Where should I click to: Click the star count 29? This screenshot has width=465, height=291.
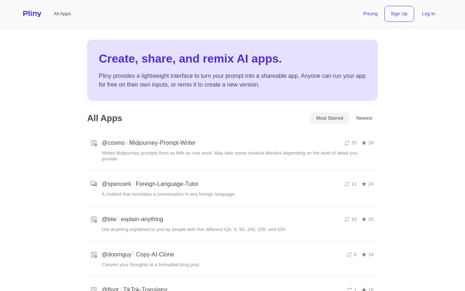click(x=371, y=143)
